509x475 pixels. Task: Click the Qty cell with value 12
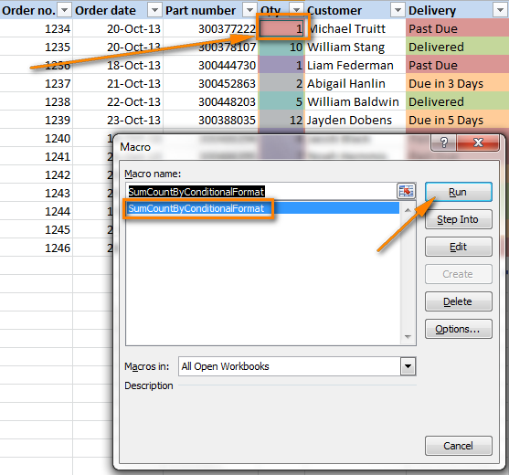(281, 121)
